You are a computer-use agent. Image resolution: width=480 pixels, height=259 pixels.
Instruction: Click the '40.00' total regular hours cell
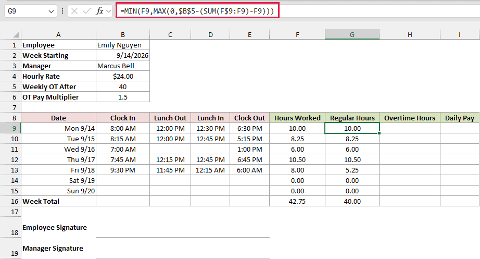352,201
